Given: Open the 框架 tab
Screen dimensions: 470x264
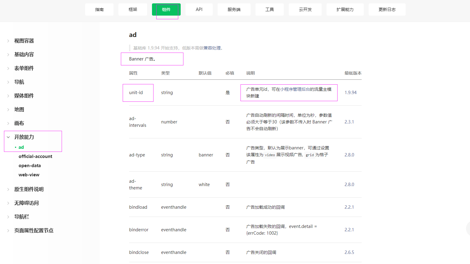Looking at the screenshot, I should click(x=132, y=9).
